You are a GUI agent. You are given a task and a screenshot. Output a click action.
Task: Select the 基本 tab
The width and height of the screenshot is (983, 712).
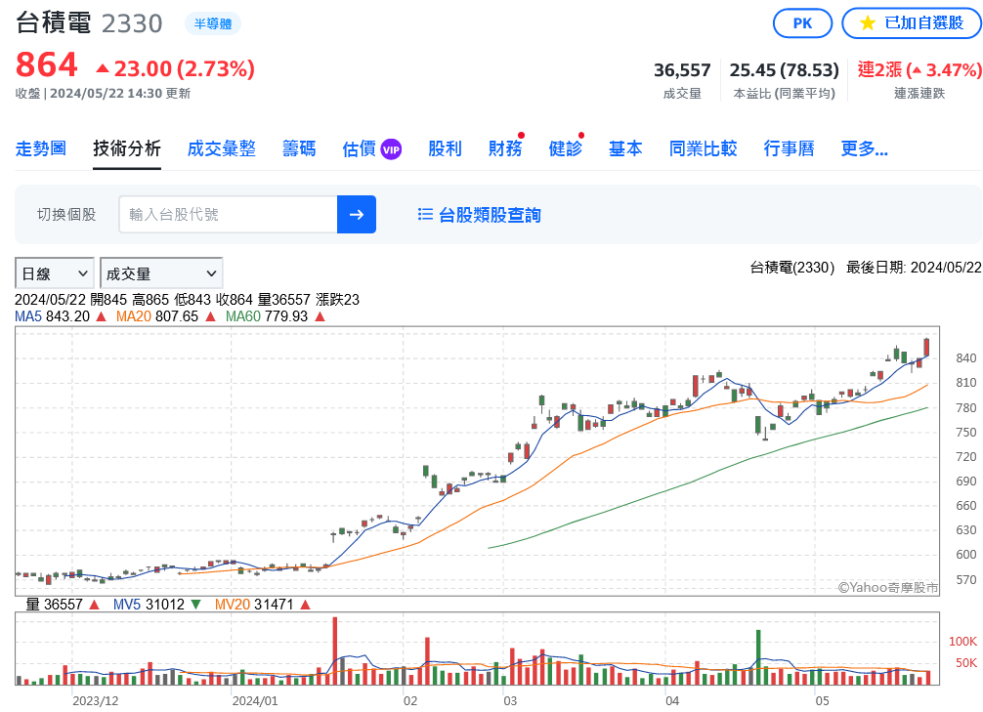pyautogui.click(x=625, y=148)
